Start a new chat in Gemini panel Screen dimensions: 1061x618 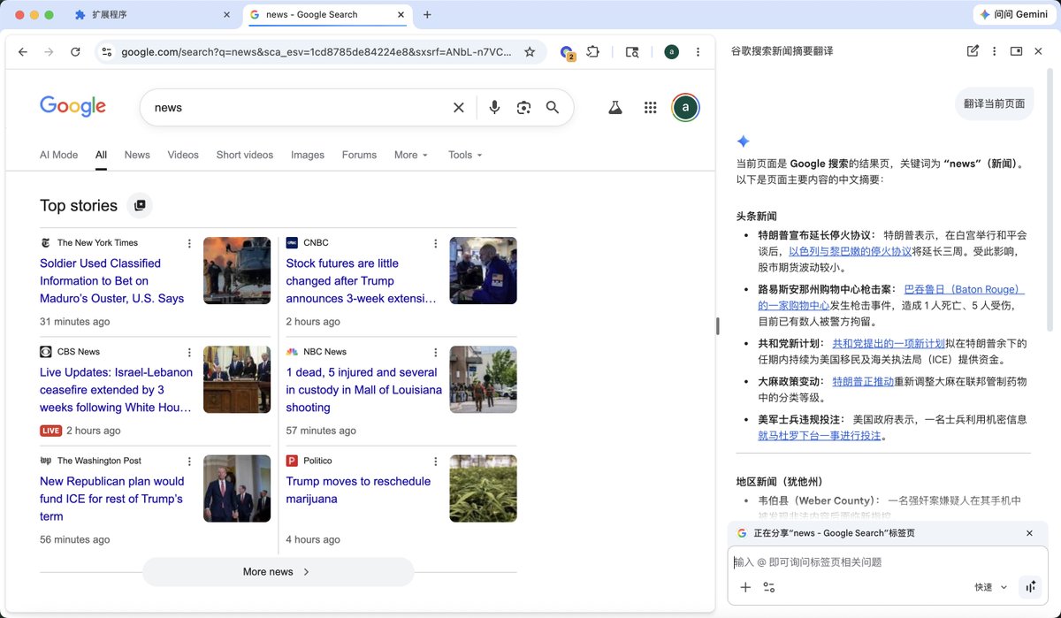(973, 51)
